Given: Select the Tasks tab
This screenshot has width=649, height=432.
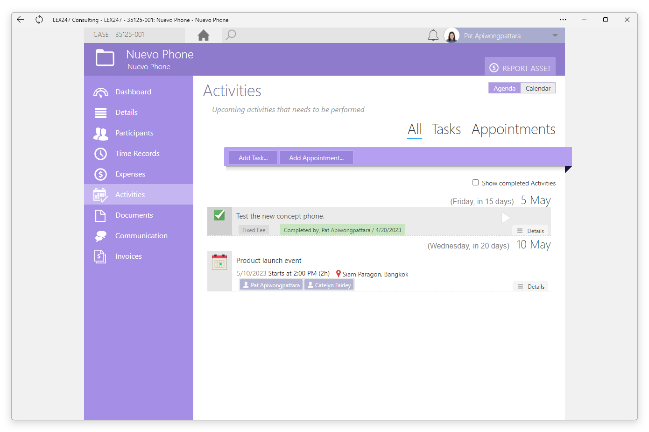Looking at the screenshot, I should [446, 129].
